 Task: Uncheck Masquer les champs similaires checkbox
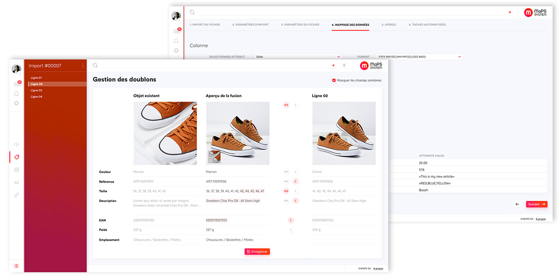334,80
